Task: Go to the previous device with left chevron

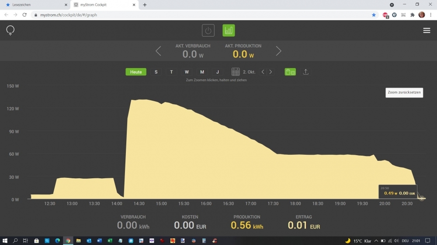Action: pyautogui.click(x=158, y=51)
